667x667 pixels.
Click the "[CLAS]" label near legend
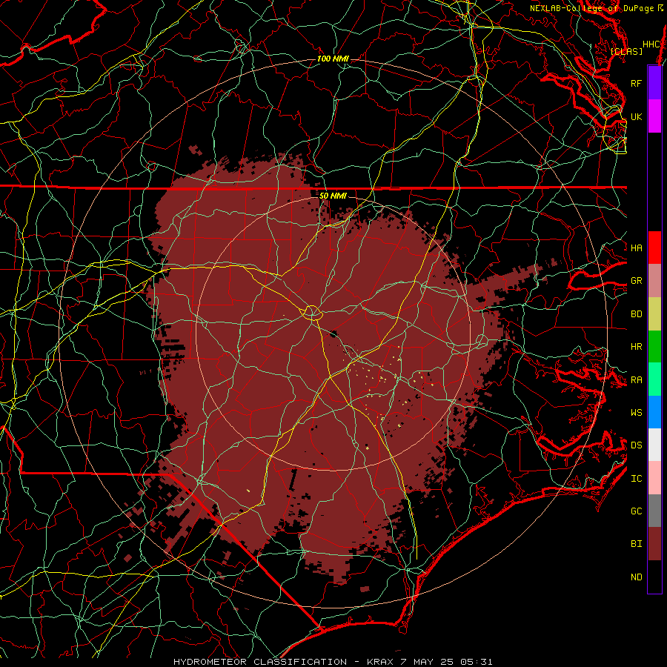pyautogui.click(x=626, y=51)
